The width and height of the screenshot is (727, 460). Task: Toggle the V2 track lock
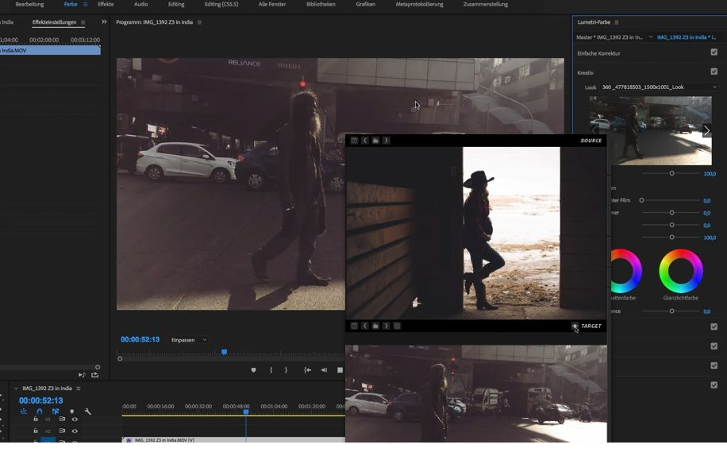point(35,431)
